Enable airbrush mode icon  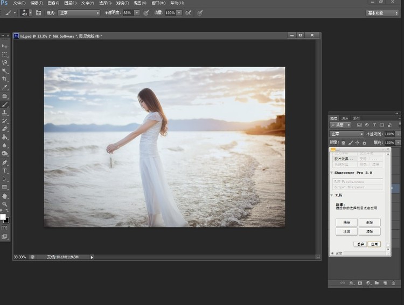pyautogui.click(x=189, y=12)
